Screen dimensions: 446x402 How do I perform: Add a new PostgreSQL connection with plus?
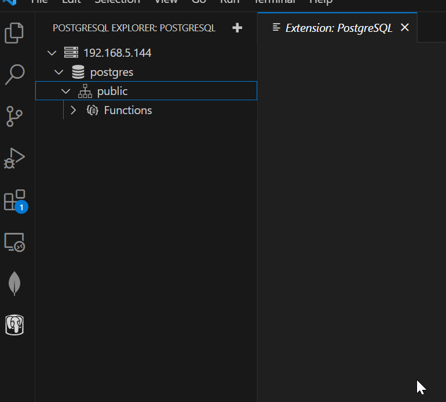click(237, 28)
